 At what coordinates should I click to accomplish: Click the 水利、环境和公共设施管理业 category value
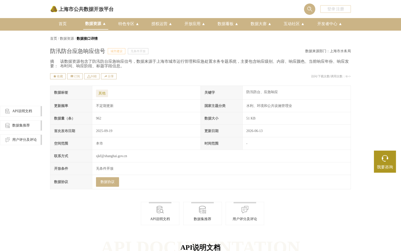(269, 106)
